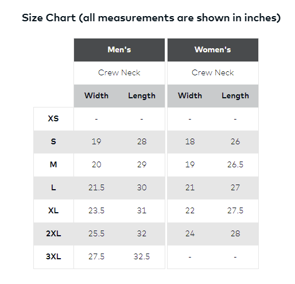The width and height of the screenshot is (295, 284).
Task: Select the XL size row label
Action: pyautogui.click(x=53, y=210)
